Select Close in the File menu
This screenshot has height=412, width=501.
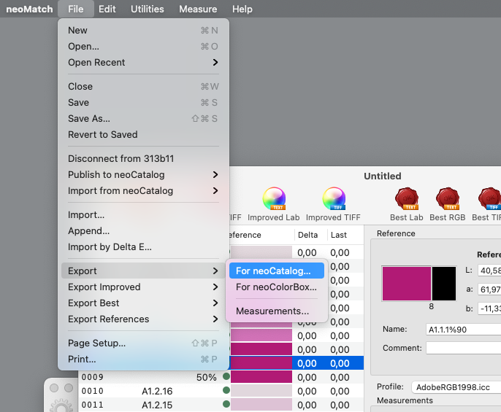[143, 87]
